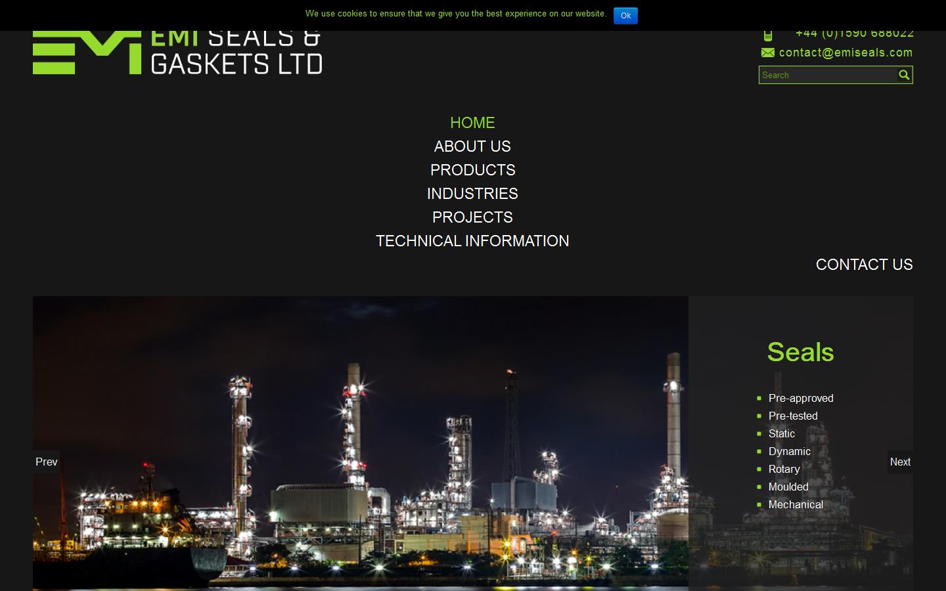
Task: Click the search magnifier icon
Action: 905,75
